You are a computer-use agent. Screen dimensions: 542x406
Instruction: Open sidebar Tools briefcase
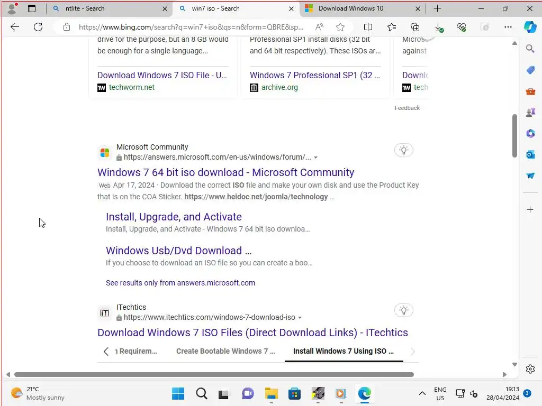pos(530,91)
